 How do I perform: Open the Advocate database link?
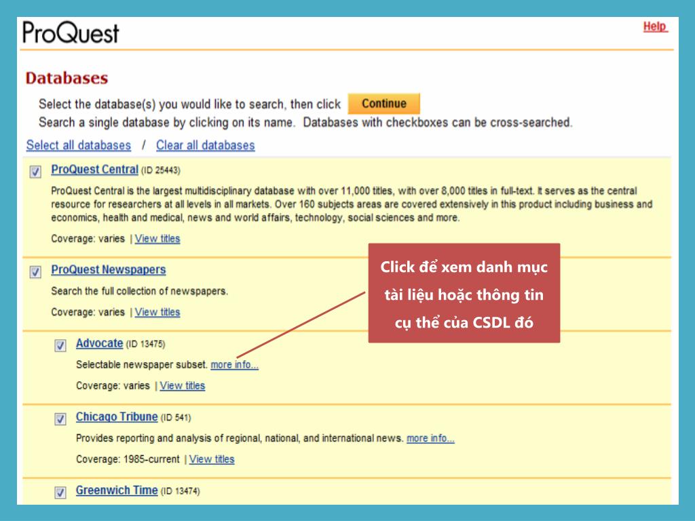click(x=99, y=343)
